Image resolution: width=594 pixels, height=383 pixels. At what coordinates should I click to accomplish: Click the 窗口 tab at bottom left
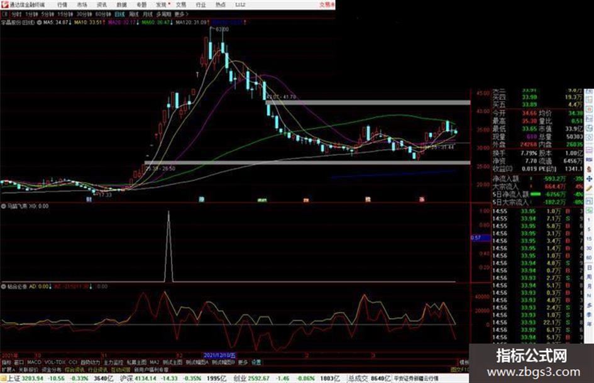[x=19, y=362]
